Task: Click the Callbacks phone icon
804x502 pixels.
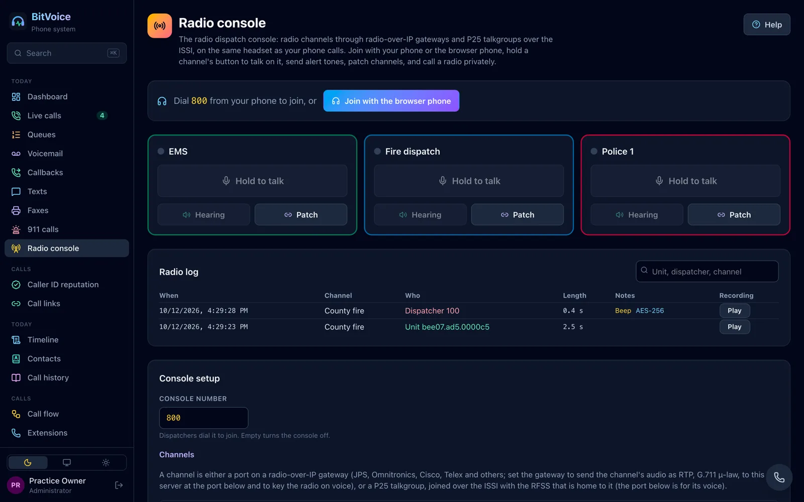Action: click(x=16, y=173)
